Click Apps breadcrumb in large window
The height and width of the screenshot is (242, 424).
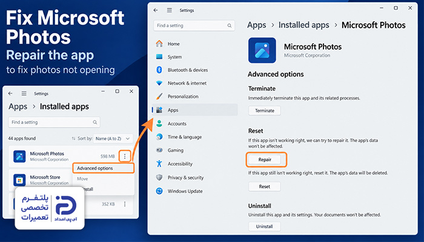coord(257,25)
